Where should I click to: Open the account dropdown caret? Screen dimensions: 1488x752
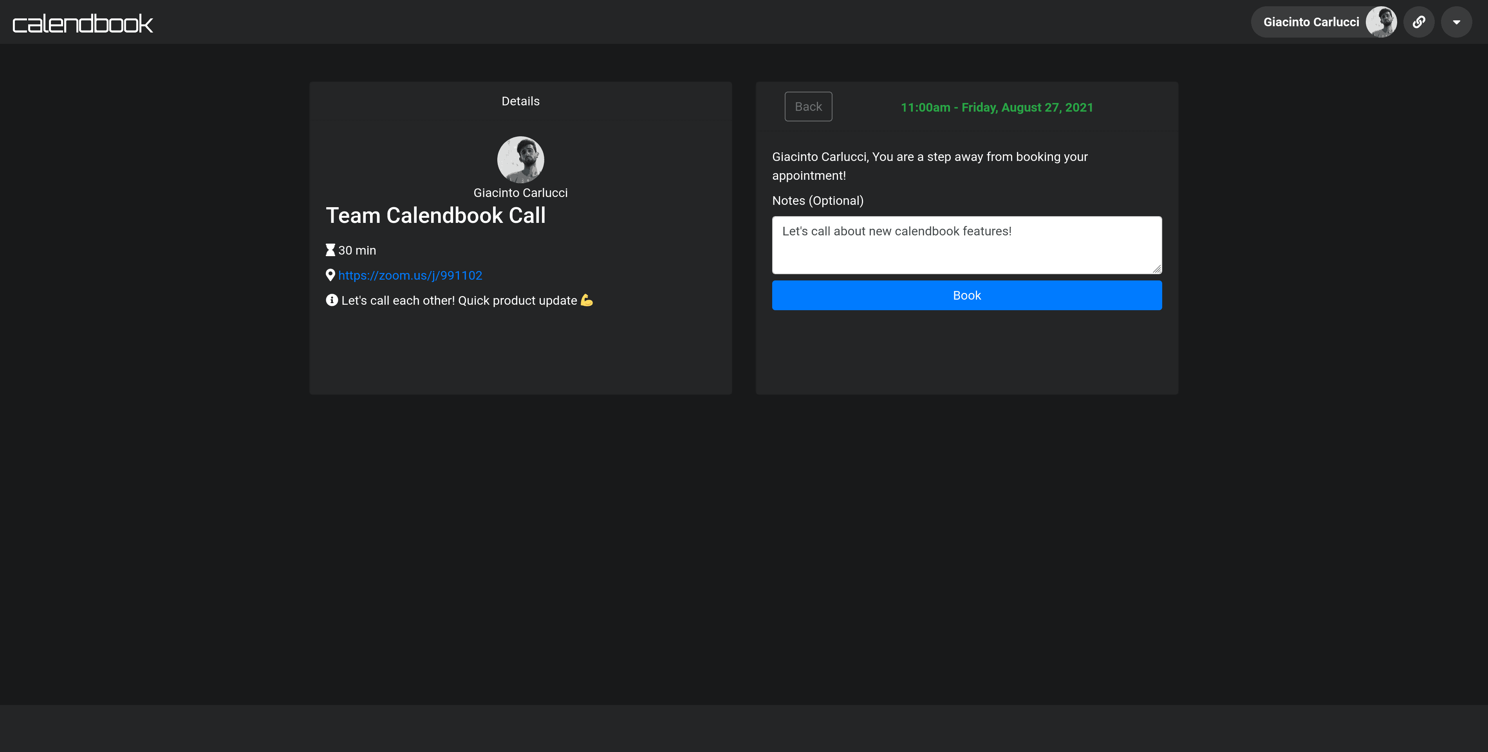1456,22
